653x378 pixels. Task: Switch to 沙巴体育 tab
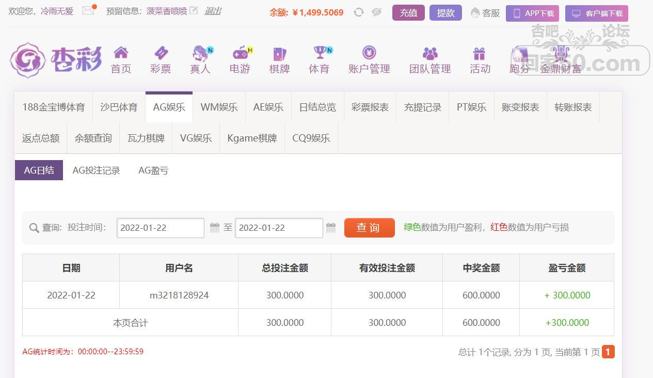tap(119, 107)
